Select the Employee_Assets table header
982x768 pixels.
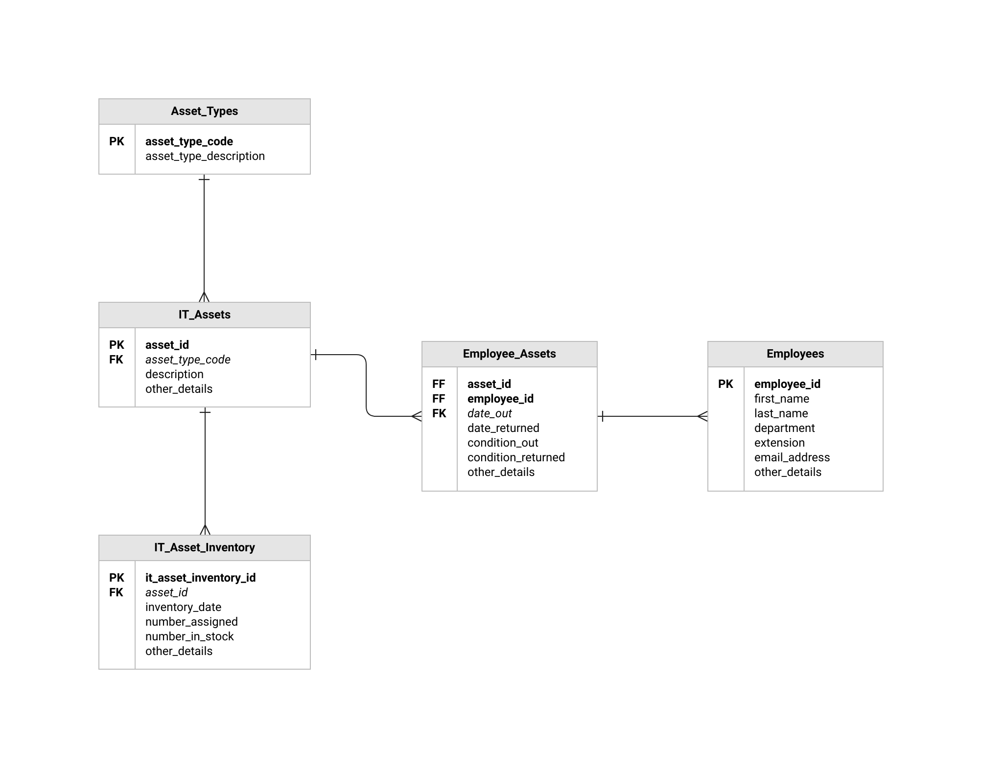coord(509,354)
